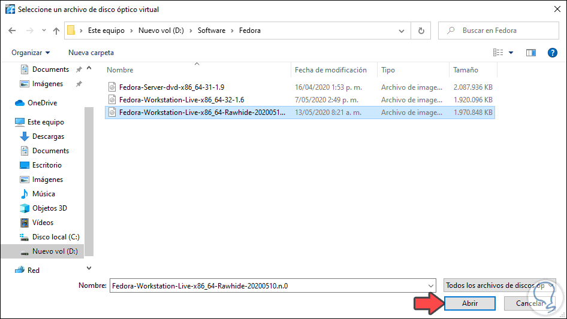Go up one folder level
567x319 pixels.
point(56,31)
